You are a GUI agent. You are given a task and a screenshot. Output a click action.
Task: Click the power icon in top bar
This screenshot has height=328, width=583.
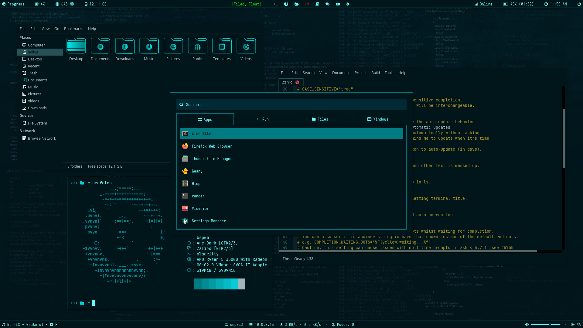pyautogui.click(x=579, y=4)
